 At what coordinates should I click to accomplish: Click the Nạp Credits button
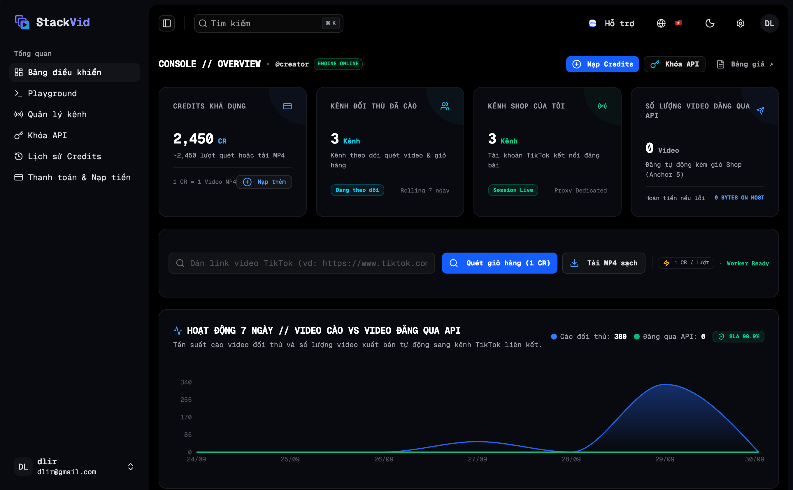click(x=602, y=64)
